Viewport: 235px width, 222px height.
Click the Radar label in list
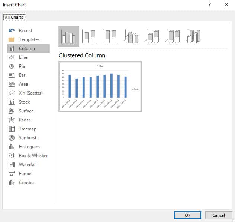click(x=25, y=120)
